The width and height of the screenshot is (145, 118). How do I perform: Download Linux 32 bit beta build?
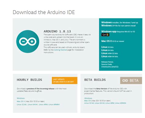(89, 103)
